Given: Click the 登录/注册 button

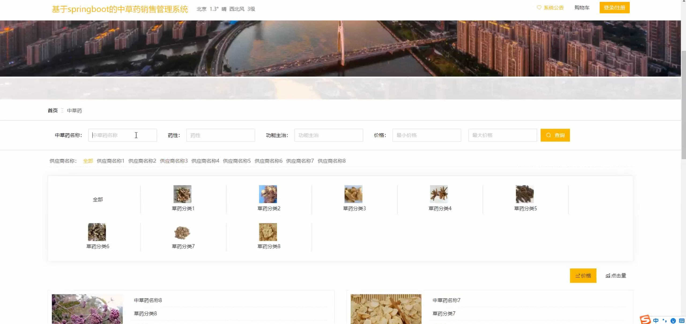Looking at the screenshot, I should click(614, 8).
